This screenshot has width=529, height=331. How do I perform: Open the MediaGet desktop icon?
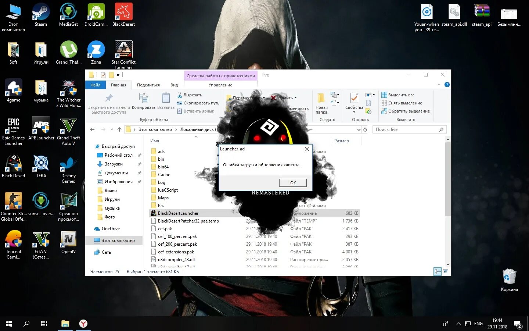point(68,15)
